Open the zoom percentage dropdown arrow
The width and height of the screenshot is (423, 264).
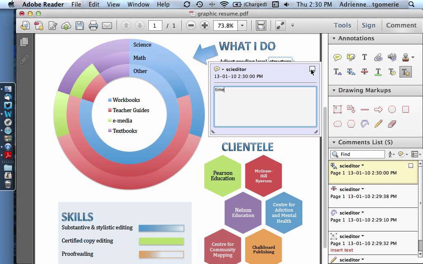pos(242,26)
